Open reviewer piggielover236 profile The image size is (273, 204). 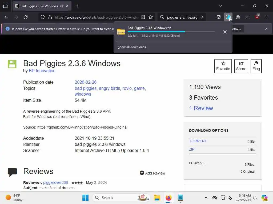55,182
